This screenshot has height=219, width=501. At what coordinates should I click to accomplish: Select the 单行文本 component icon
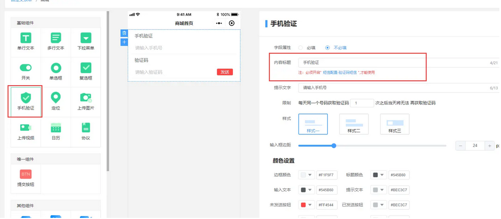pyautogui.click(x=26, y=38)
